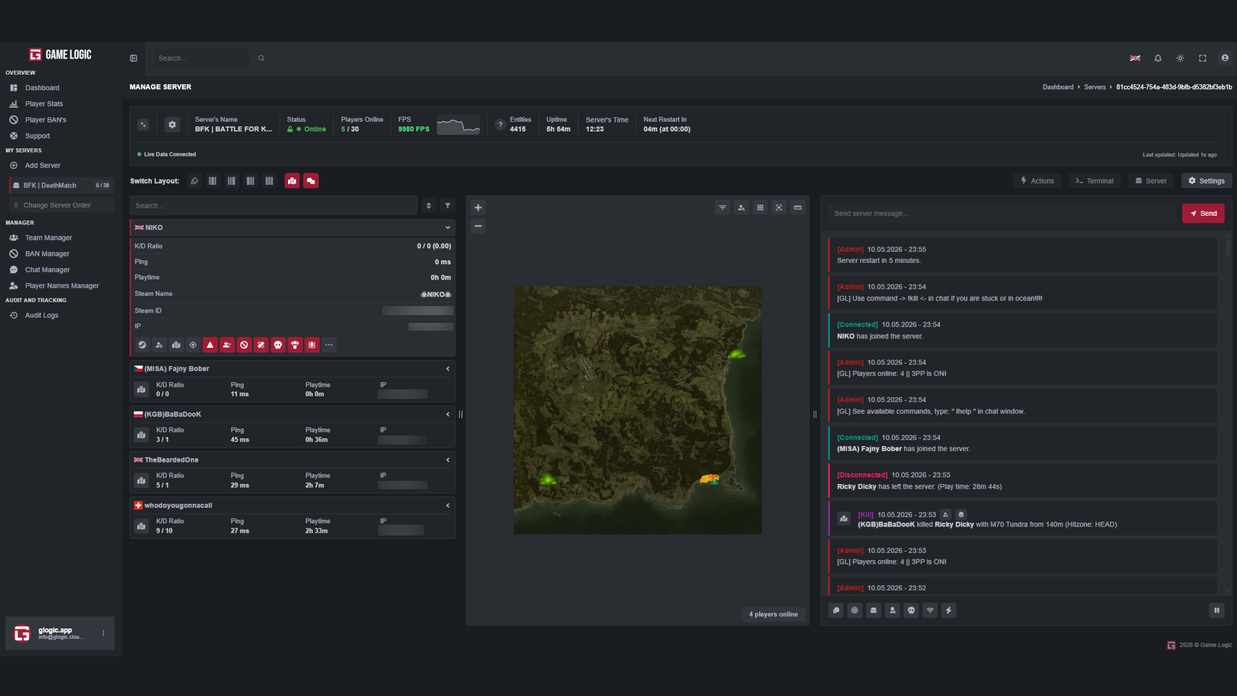Open Player Stats in the sidebar
This screenshot has height=696, width=1237.
pos(44,104)
